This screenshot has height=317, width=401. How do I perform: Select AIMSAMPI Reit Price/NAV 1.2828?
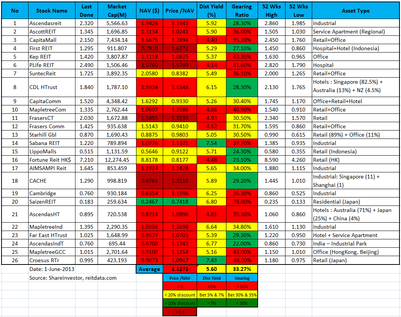pos(180,169)
